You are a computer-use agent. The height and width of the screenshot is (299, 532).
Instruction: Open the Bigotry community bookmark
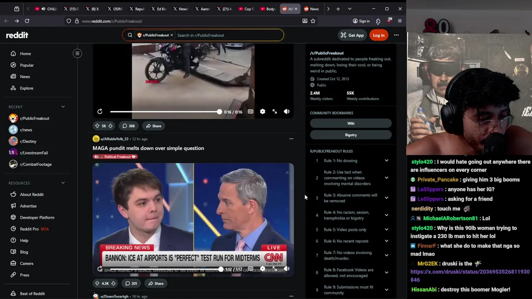click(351, 135)
